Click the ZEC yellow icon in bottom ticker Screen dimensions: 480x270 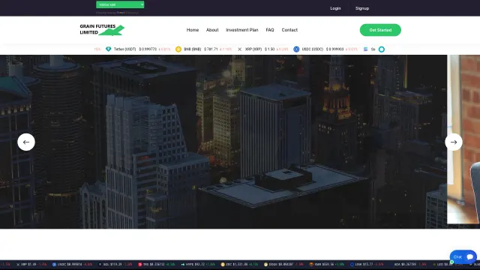(x=223, y=265)
